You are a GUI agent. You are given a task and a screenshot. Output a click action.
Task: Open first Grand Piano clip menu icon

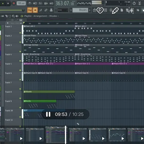[x=24, y=36]
